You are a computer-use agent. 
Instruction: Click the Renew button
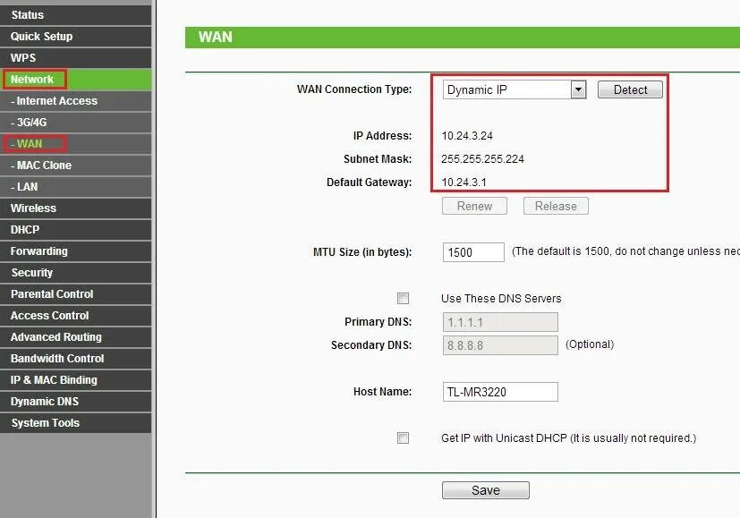coord(474,206)
